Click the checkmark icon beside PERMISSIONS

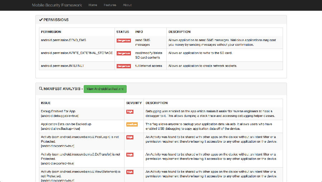click(41, 20)
